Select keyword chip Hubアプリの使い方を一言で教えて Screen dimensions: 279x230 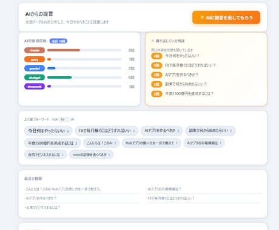(x=151, y=143)
